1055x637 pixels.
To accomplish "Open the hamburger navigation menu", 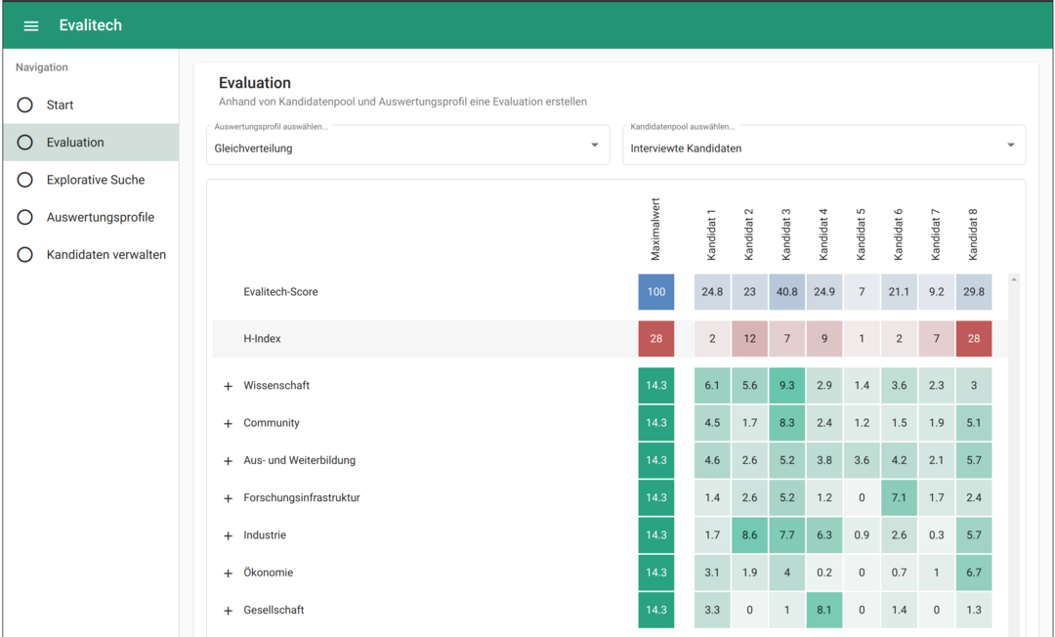I will click(x=31, y=25).
